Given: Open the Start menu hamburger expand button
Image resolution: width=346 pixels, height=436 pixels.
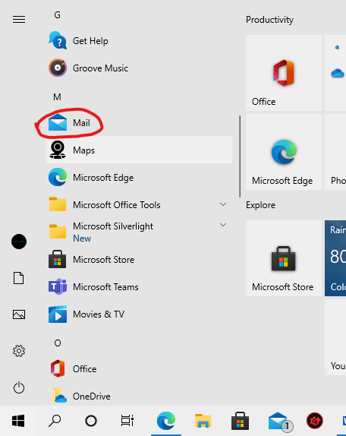Looking at the screenshot, I should 19,20.
